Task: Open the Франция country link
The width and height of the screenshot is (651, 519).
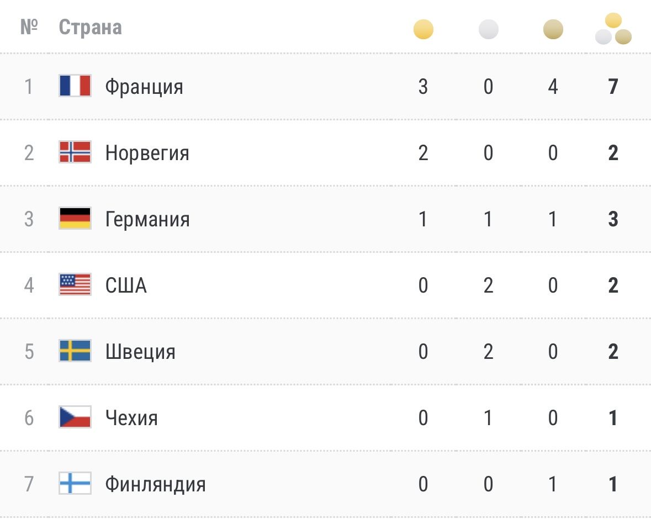Action: coord(144,87)
